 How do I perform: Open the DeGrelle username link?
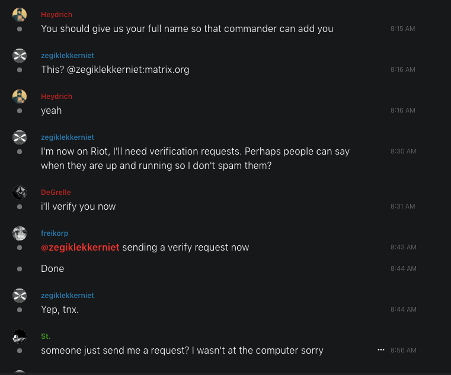click(55, 193)
